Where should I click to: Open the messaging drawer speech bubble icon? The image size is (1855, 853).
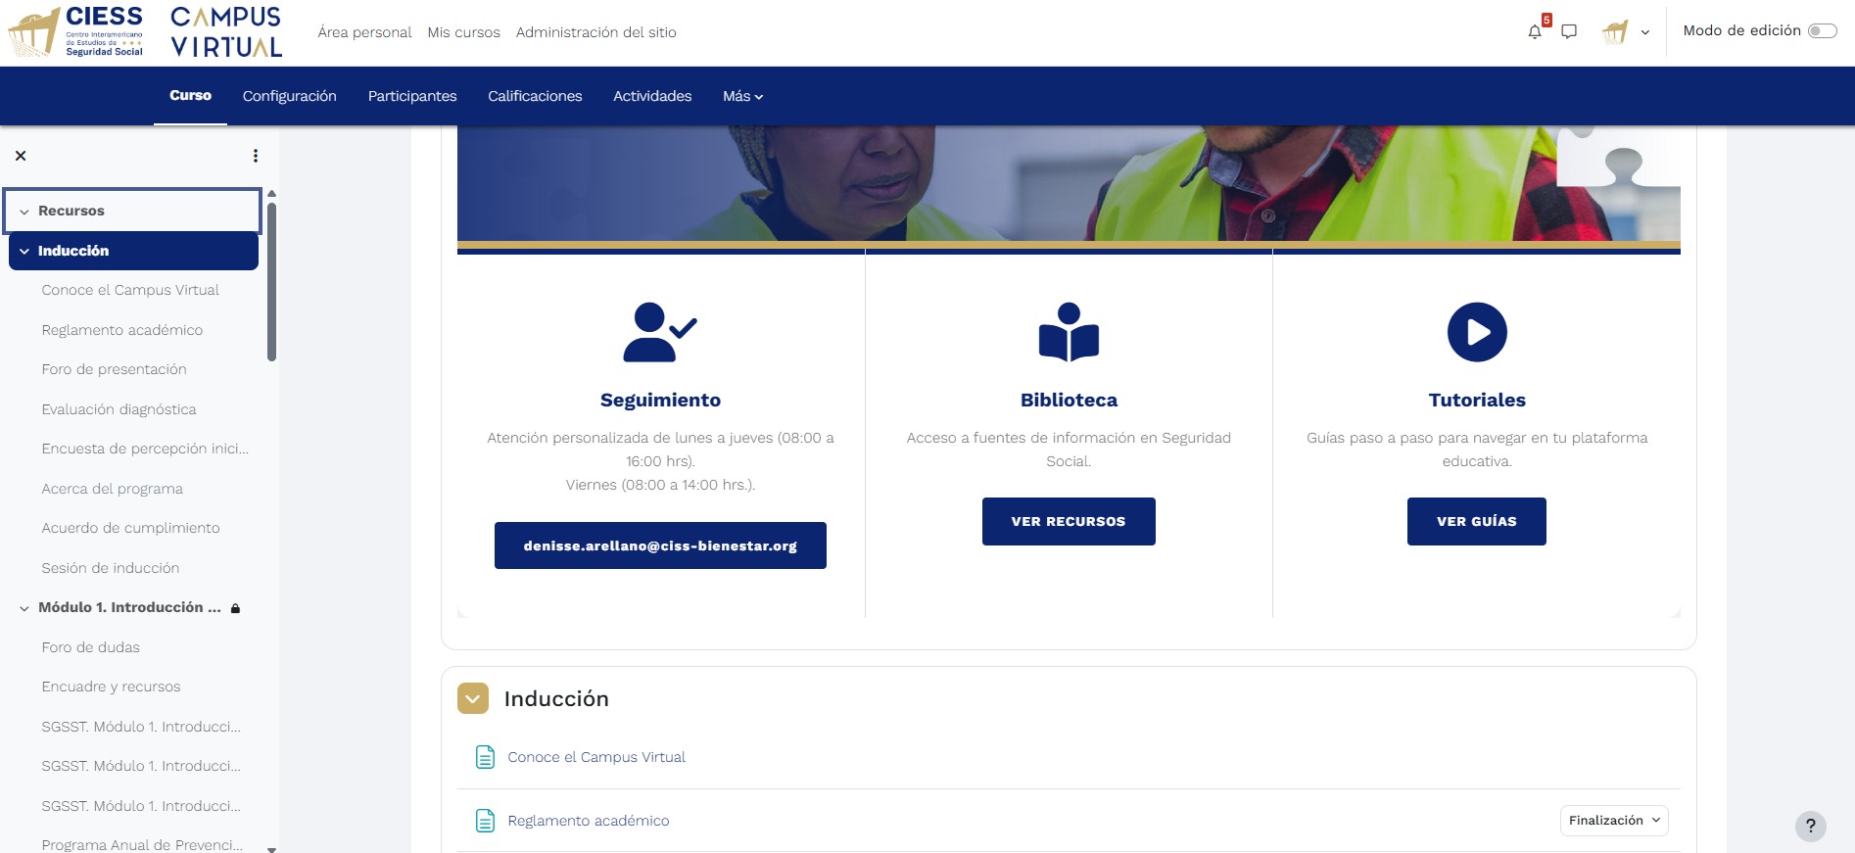tap(1569, 31)
